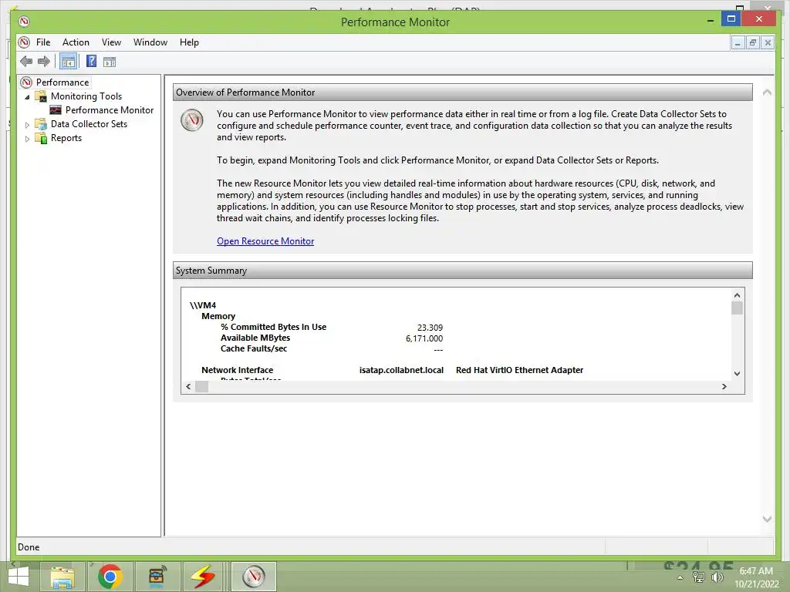
Task: Expand the Data Collector Sets node
Action: click(x=27, y=124)
